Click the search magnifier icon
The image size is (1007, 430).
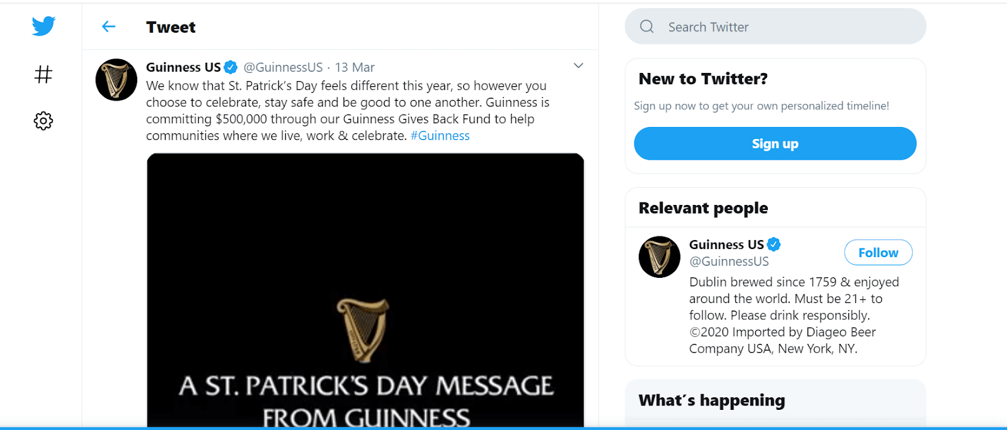(x=646, y=26)
